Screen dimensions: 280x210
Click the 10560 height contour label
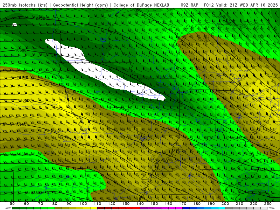[21, 124]
